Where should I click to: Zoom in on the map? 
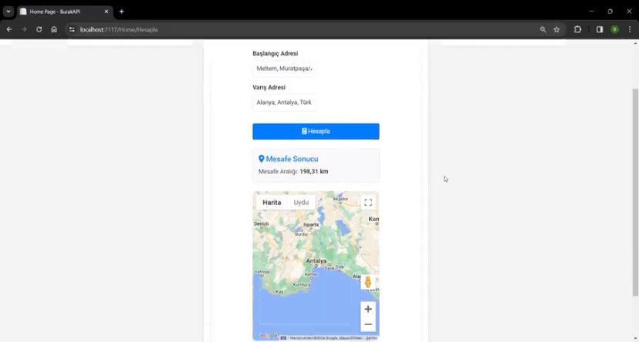click(x=368, y=309)
